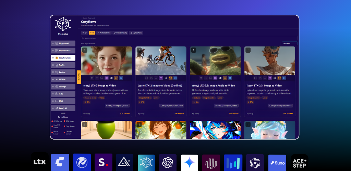Click the sound waveform logo tile

tap(211, 163)
